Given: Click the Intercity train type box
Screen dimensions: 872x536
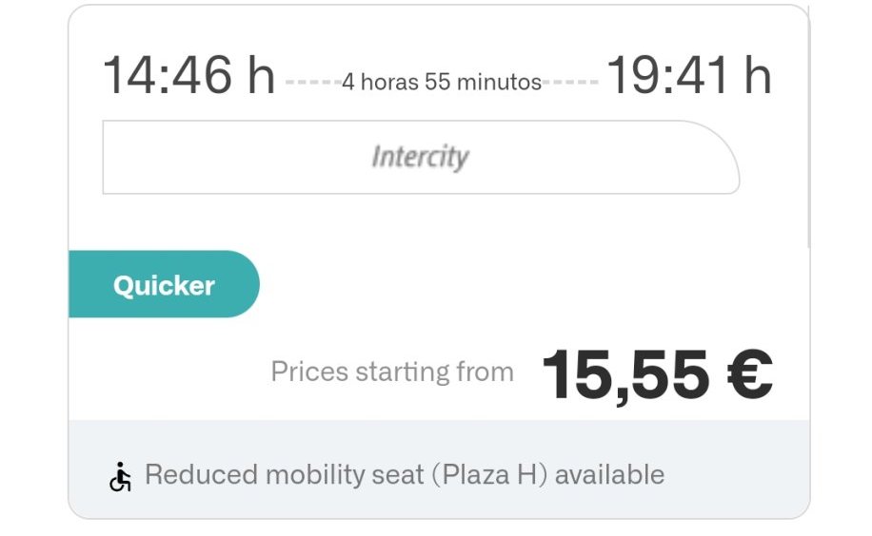Looking at the screenshot, I should click(x=420, y=157).
